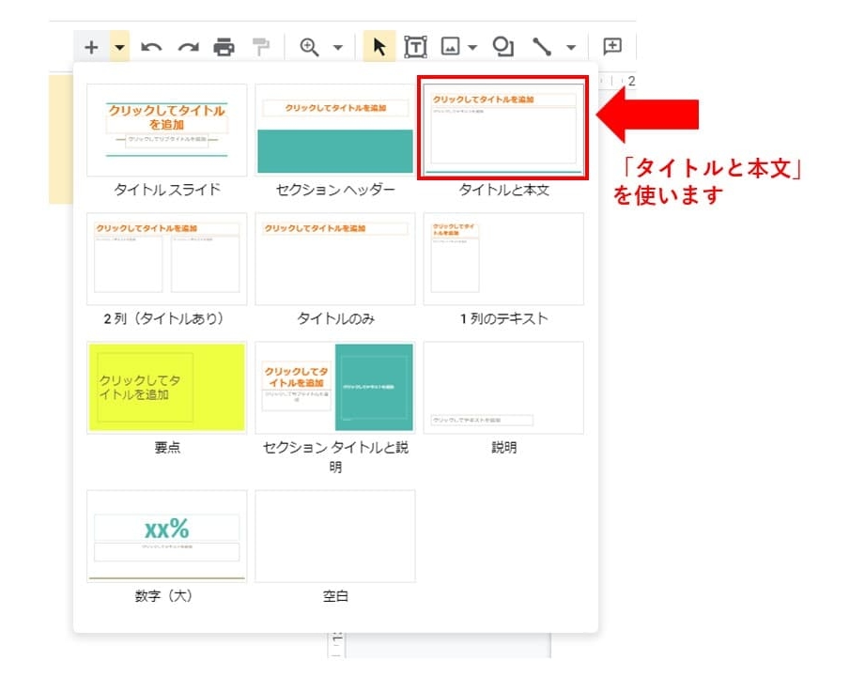Collapse the new slide layout dropdown arrow
850x676 pixels.
click(119, 47)
